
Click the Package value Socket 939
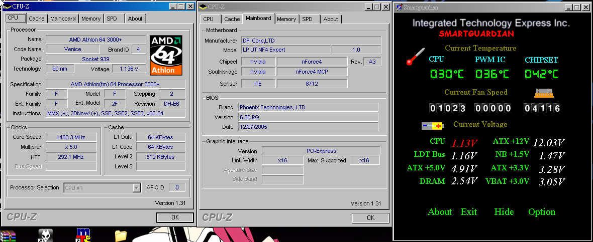pos(95,59)
